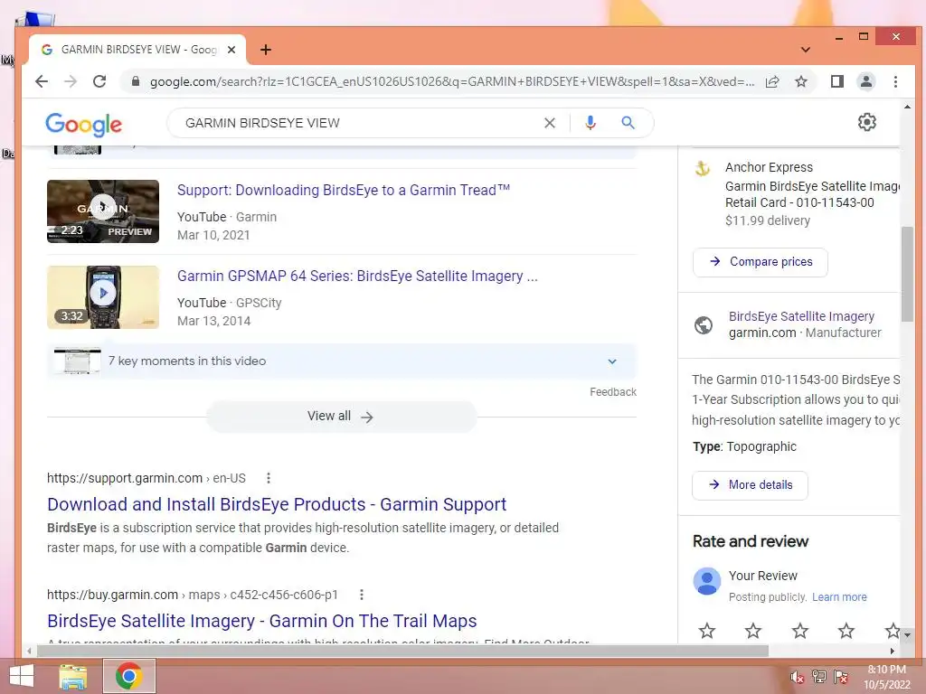Click the share page icon in address bar
Screen dimensions: 926x694
point(772,81)
